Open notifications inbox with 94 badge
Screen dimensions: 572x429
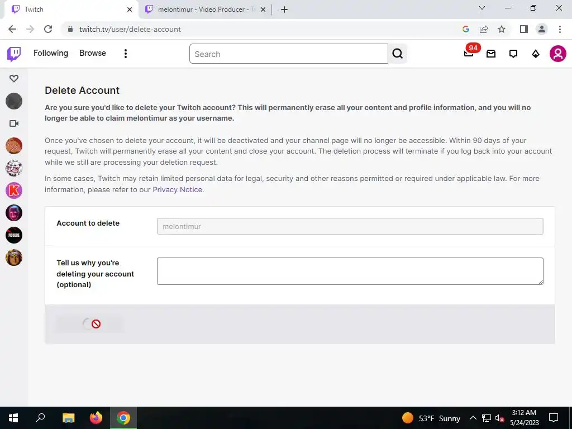tap(469, 54)
